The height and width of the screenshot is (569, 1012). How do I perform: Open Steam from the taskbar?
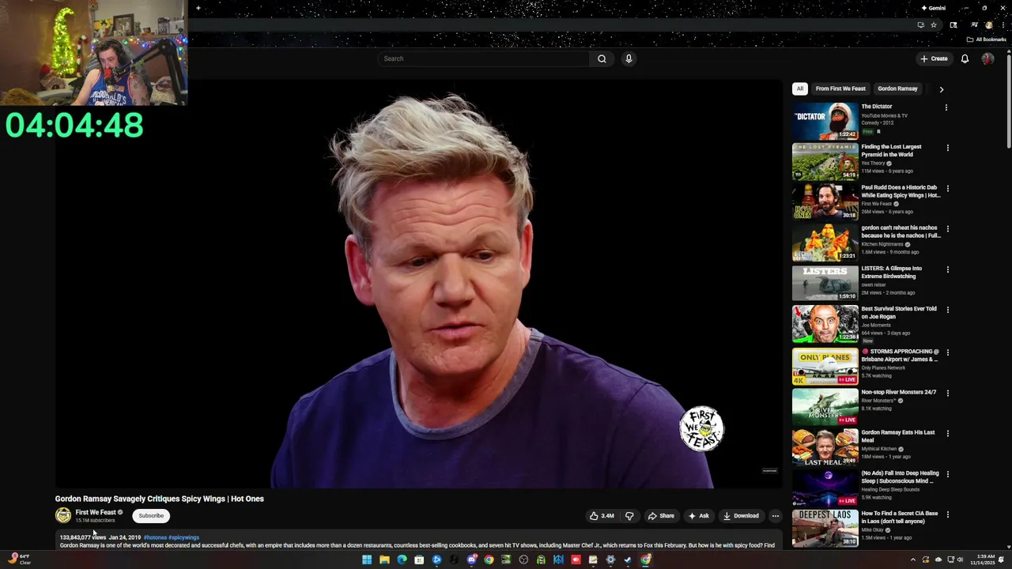pyautogui.click(x=628, y=560)
